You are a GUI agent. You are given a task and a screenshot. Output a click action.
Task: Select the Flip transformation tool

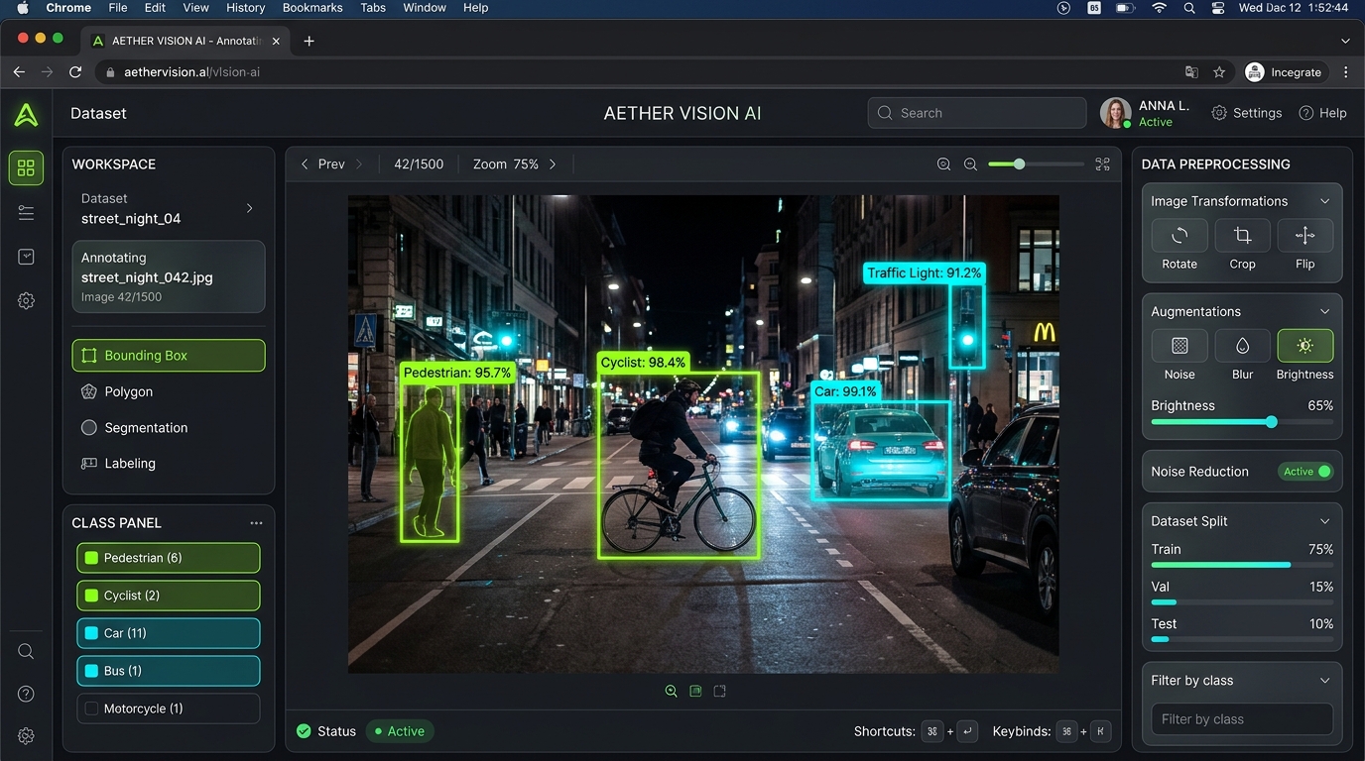[x=1304, y=236]
